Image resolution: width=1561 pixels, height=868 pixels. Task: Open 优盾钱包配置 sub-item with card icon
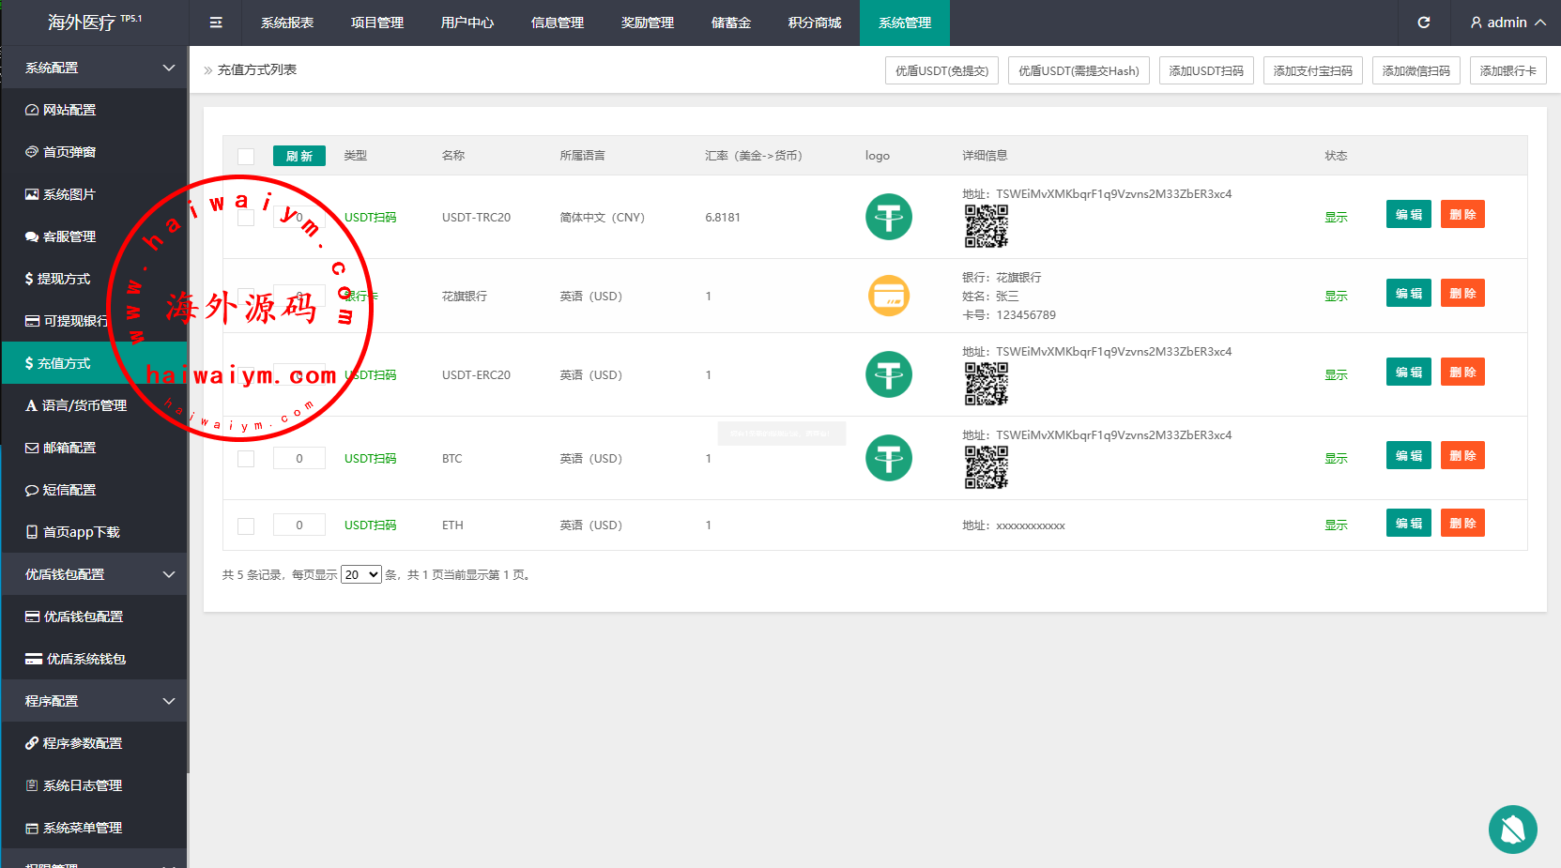(x=94, y=617)
